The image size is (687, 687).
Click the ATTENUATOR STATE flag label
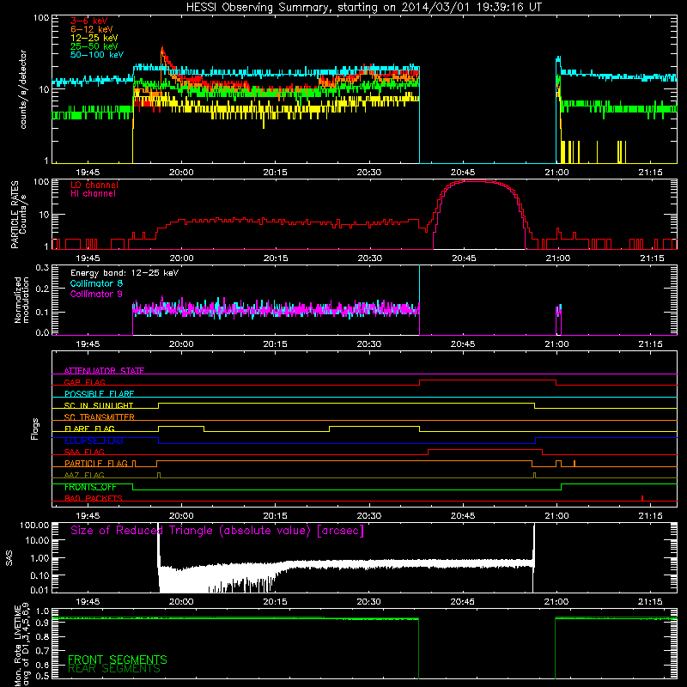click(x=104, y=371)
